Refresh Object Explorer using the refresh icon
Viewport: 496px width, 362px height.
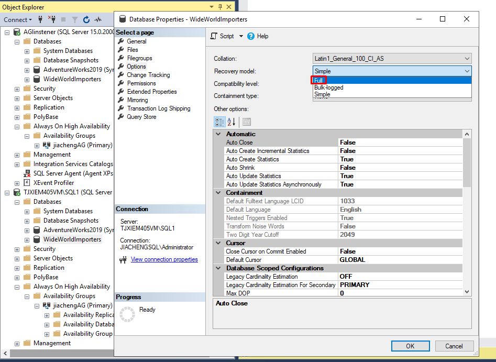(86, 19)
